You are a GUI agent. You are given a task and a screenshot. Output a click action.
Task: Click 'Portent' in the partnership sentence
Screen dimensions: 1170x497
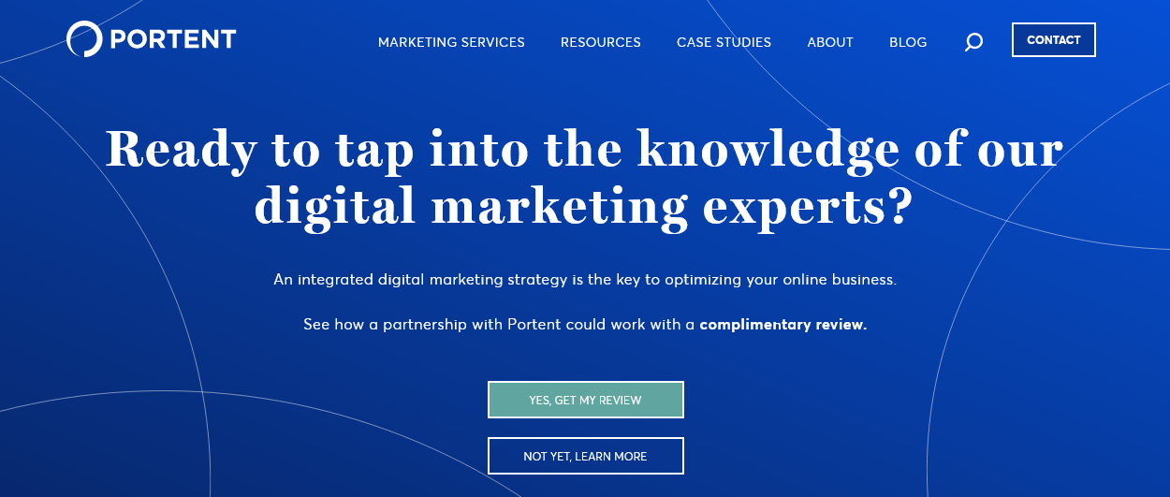(536, 325)
